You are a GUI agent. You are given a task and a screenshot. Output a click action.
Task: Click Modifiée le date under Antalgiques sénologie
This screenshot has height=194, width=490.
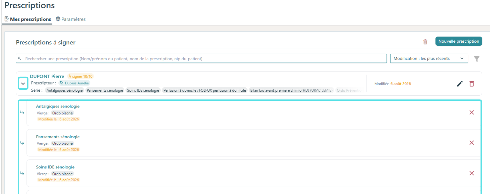tap(58, 119)
